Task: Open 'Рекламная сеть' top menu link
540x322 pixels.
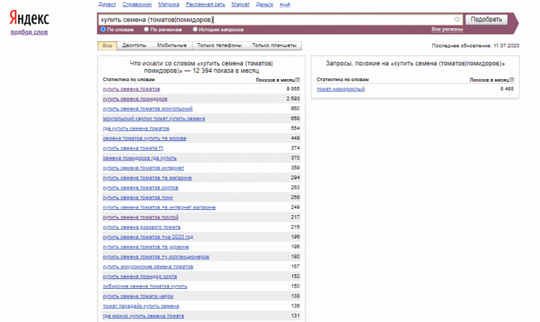Action: (205, 4)
